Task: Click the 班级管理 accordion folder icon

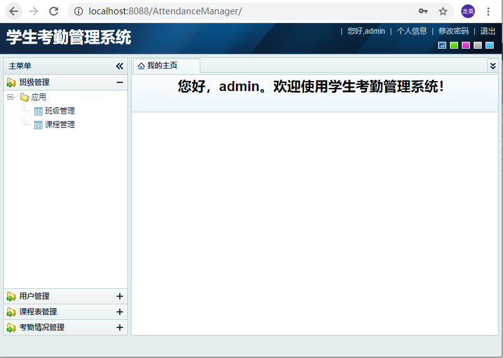Action: click(x=11, y=83)
